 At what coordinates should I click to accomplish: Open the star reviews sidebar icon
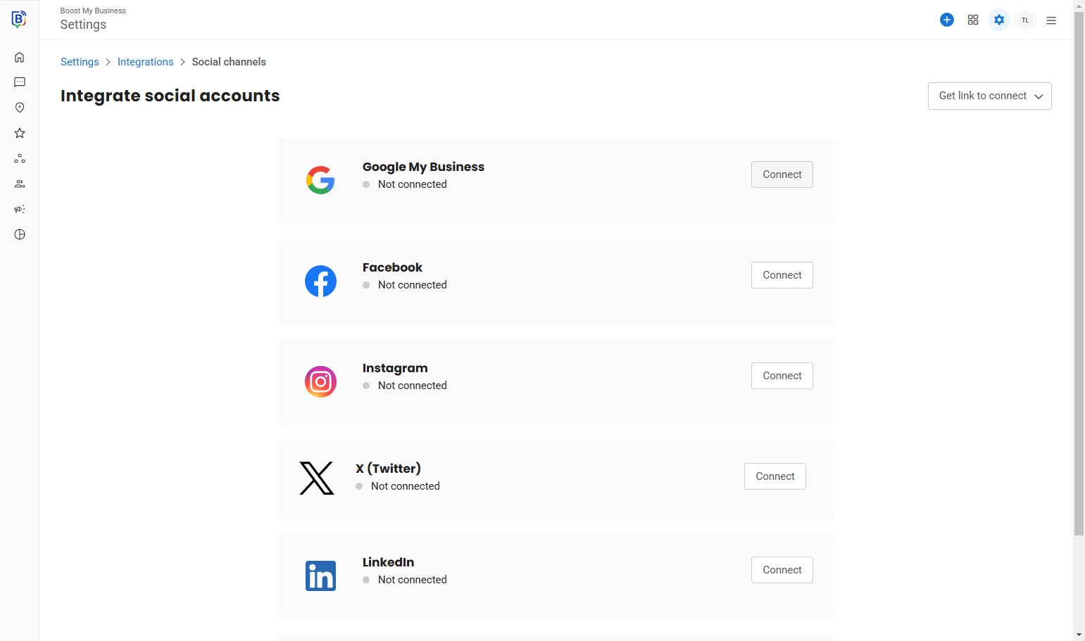(20, 133)
